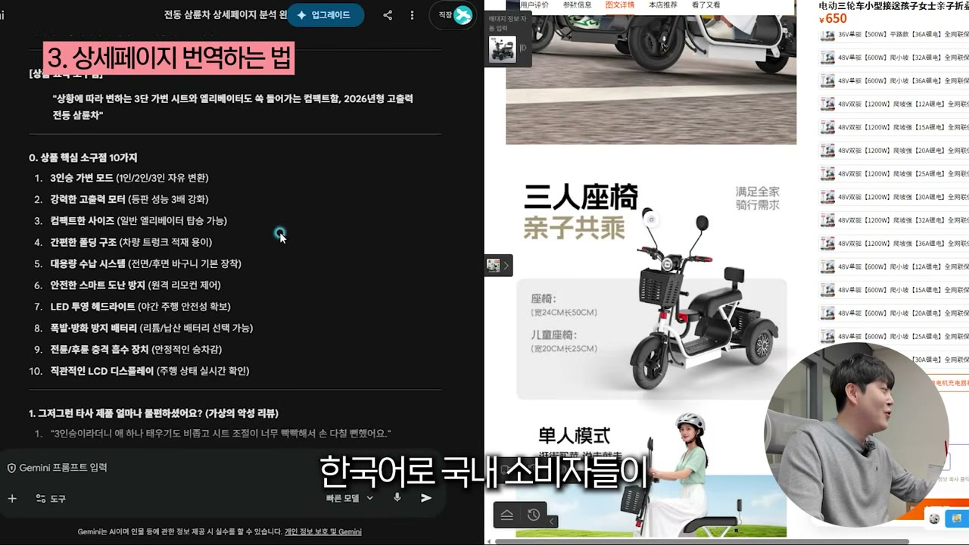Activate the microphone voice input icon
Image resolution: width=969 pixels, height=545 pixels.
[x=397, y=497]
